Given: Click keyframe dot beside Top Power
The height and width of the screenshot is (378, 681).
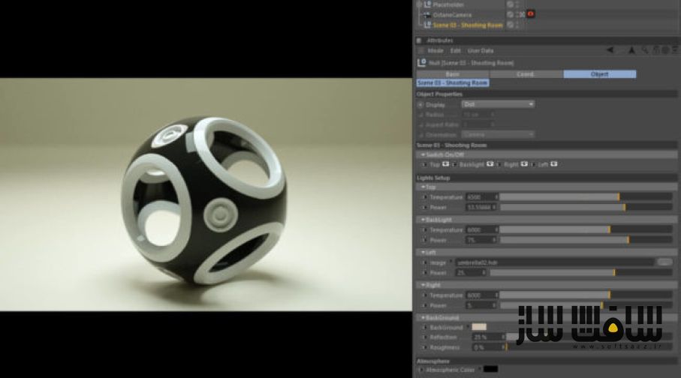Looking at the screenshot, I should pyautogui.click(x=425, y=208).
